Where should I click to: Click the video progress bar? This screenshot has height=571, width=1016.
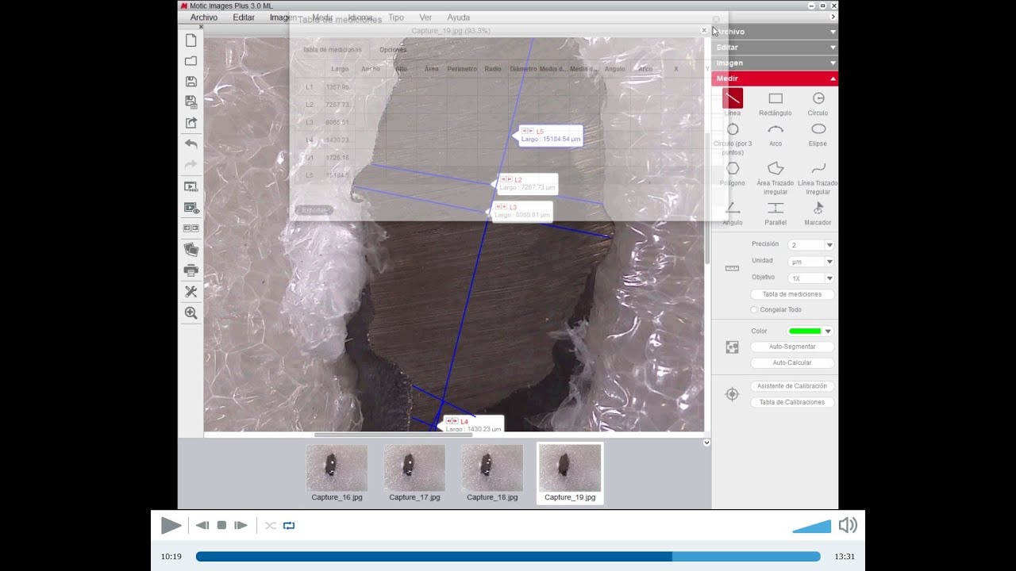[x=508, y=557]
